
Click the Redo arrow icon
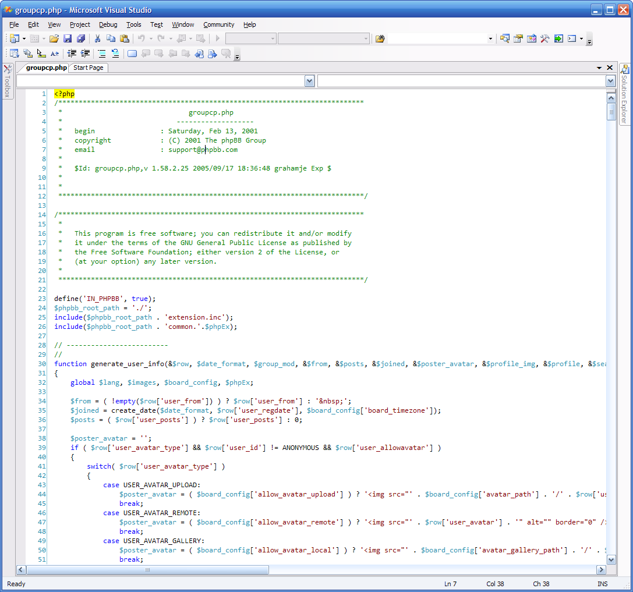click(x=161, y=39)
